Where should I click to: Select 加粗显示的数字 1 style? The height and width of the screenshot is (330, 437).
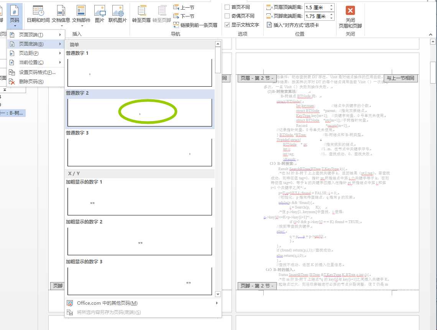tap(140, 198)
